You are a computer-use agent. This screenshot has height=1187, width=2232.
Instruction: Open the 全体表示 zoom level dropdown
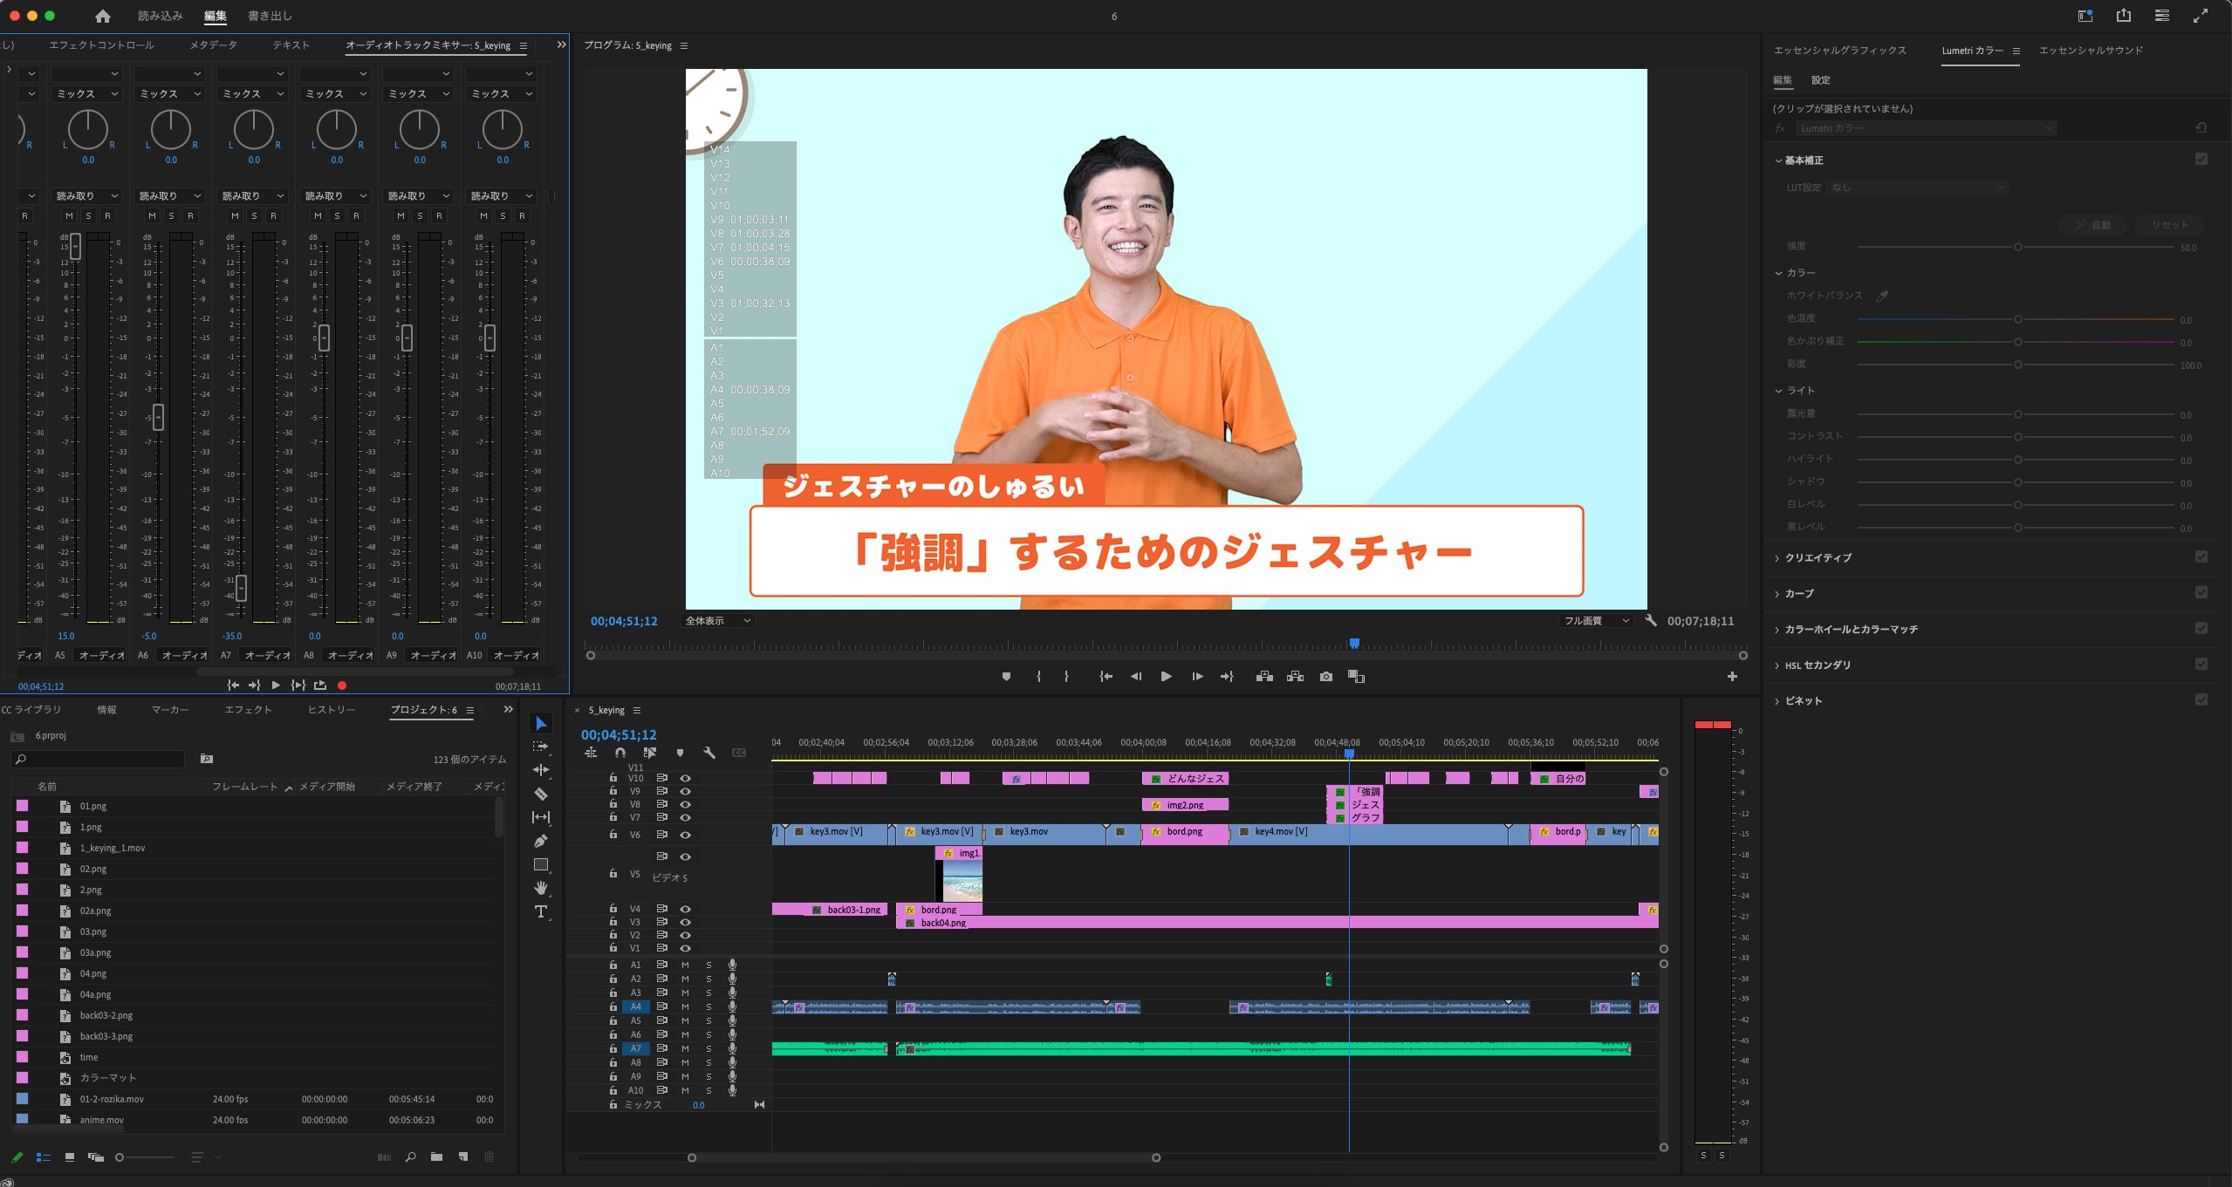(x=717, y=621)
